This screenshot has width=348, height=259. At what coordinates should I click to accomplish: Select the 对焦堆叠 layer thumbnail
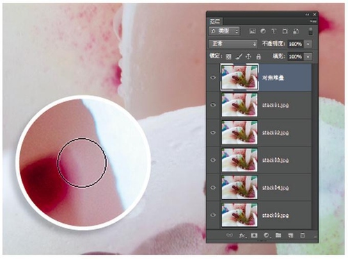[x=239, y=77]
